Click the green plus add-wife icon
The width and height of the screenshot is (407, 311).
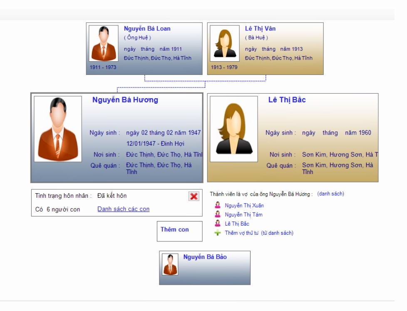coord(218,233)
